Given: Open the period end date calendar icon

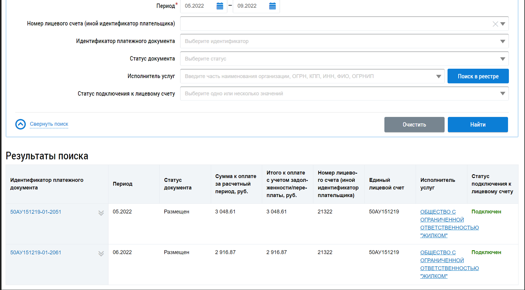Looking at the screenshot, I should point(272,6).
